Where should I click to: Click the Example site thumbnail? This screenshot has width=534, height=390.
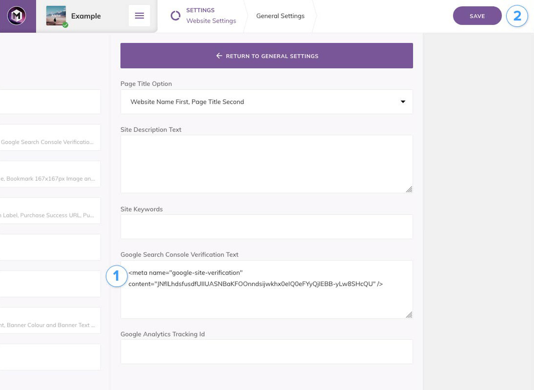56,16
